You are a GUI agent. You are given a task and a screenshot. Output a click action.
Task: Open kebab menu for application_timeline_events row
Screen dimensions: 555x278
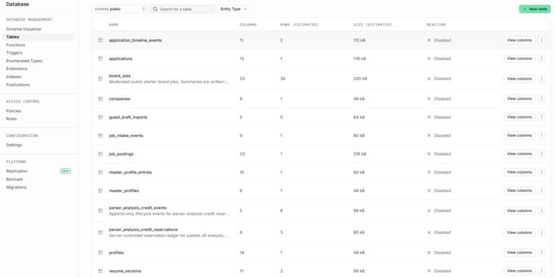[x=541, y=41]
